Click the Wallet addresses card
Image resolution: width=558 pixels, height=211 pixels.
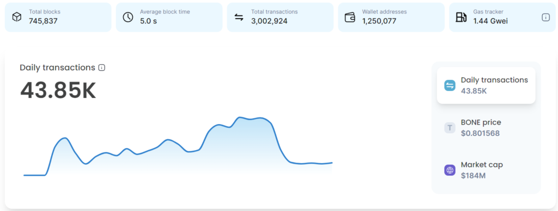[391, 17]
